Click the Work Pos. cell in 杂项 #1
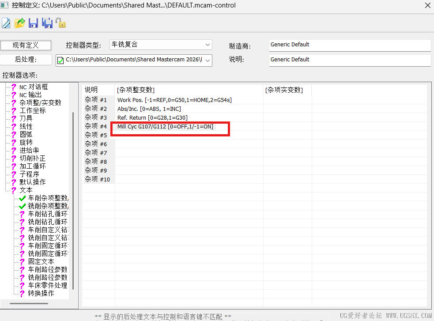Image resolution: width=434 pixels, height=321 pixels. point(189,100)
